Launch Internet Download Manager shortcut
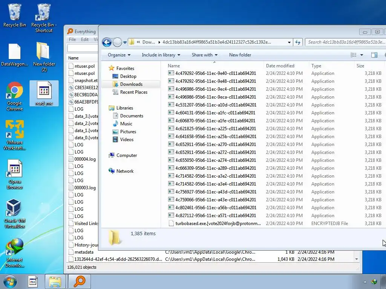Image resolution: width=386 pixels, height=289 pixels. 15,252
